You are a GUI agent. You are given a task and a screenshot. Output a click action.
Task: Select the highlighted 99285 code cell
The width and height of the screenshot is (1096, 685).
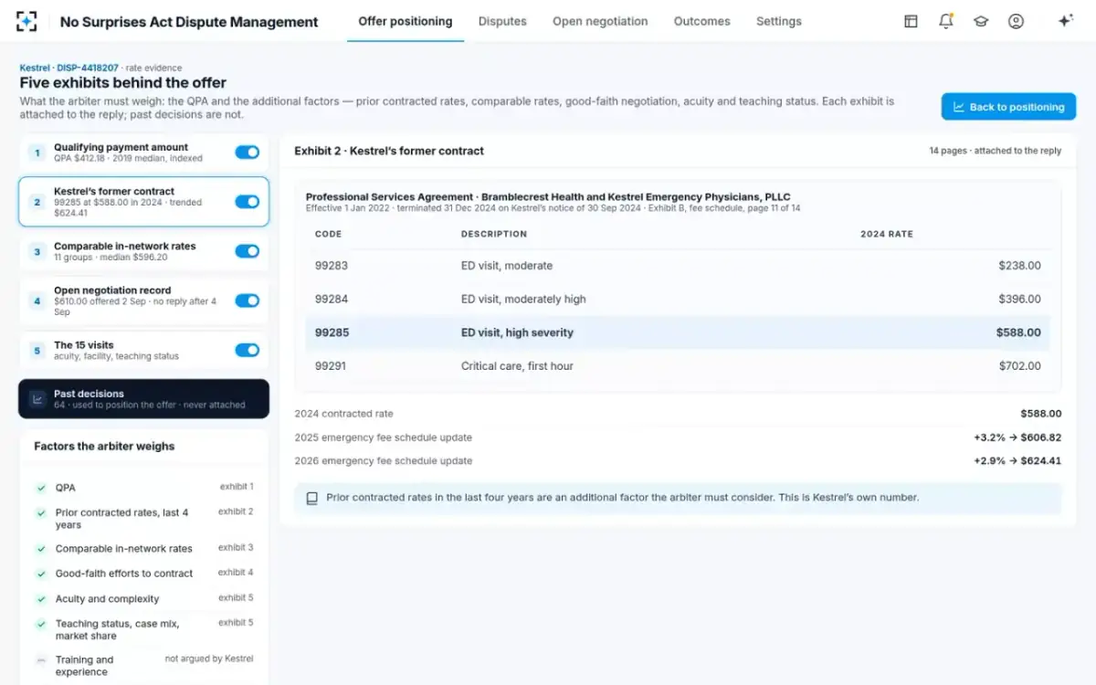(x=332, y=332)
